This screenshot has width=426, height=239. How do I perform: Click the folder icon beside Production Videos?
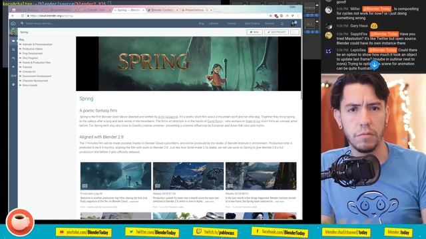20,48
